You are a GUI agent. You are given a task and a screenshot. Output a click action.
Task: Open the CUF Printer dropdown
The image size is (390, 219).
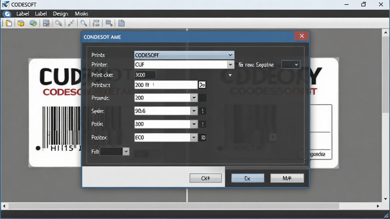184,65
